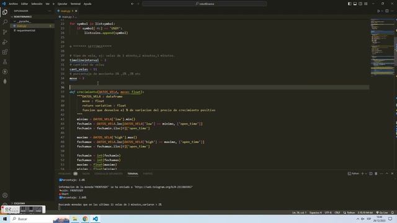Open the customize layout icon
This screenshot has height=223, width=397.
tap(366, 4)
